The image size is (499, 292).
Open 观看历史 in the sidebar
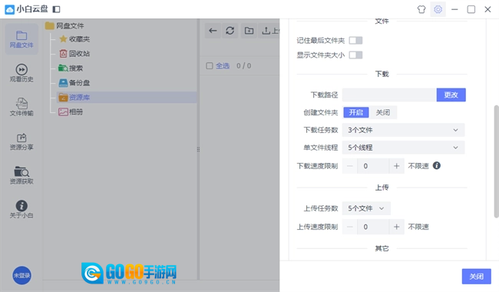point(21,73)
